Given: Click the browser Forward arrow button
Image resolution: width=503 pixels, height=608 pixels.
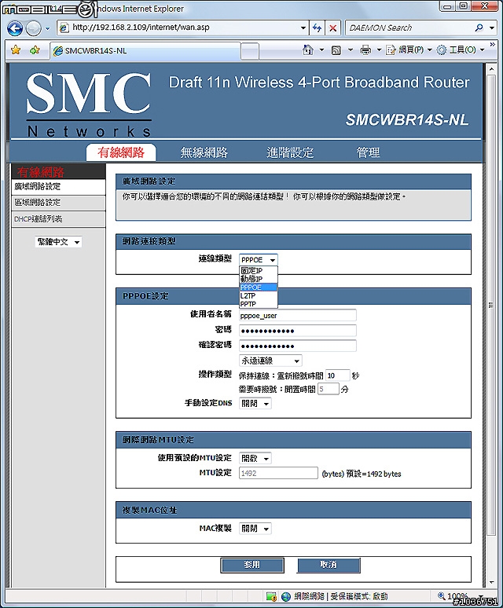Looking at the screenshot, I should tap(33, 28).
